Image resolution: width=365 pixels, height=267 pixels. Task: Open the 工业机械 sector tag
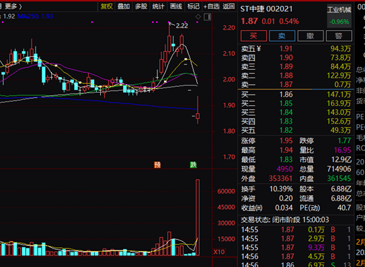tap(339, 10)
